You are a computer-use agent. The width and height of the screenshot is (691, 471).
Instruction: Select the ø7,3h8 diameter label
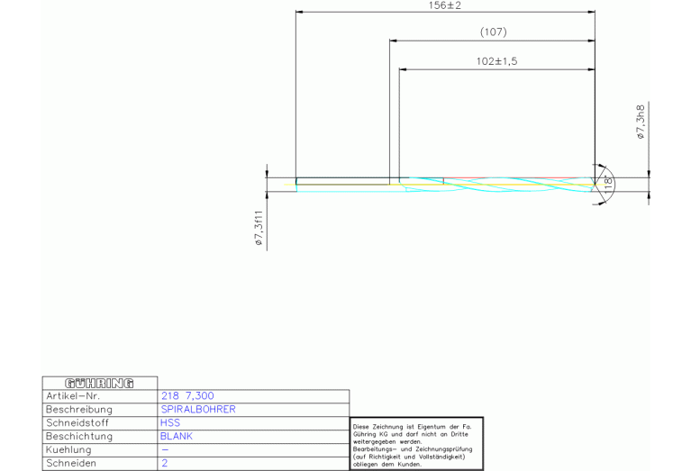(x=641, y=122)
